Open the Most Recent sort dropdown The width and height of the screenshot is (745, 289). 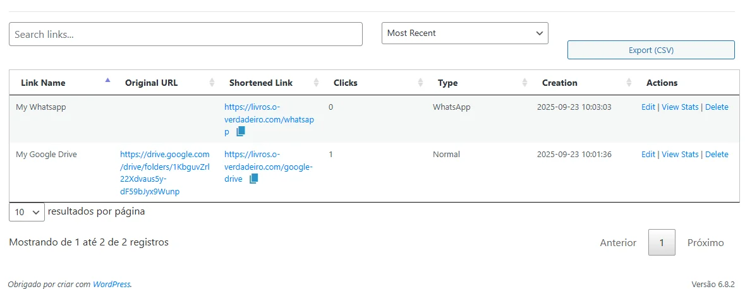464,33
